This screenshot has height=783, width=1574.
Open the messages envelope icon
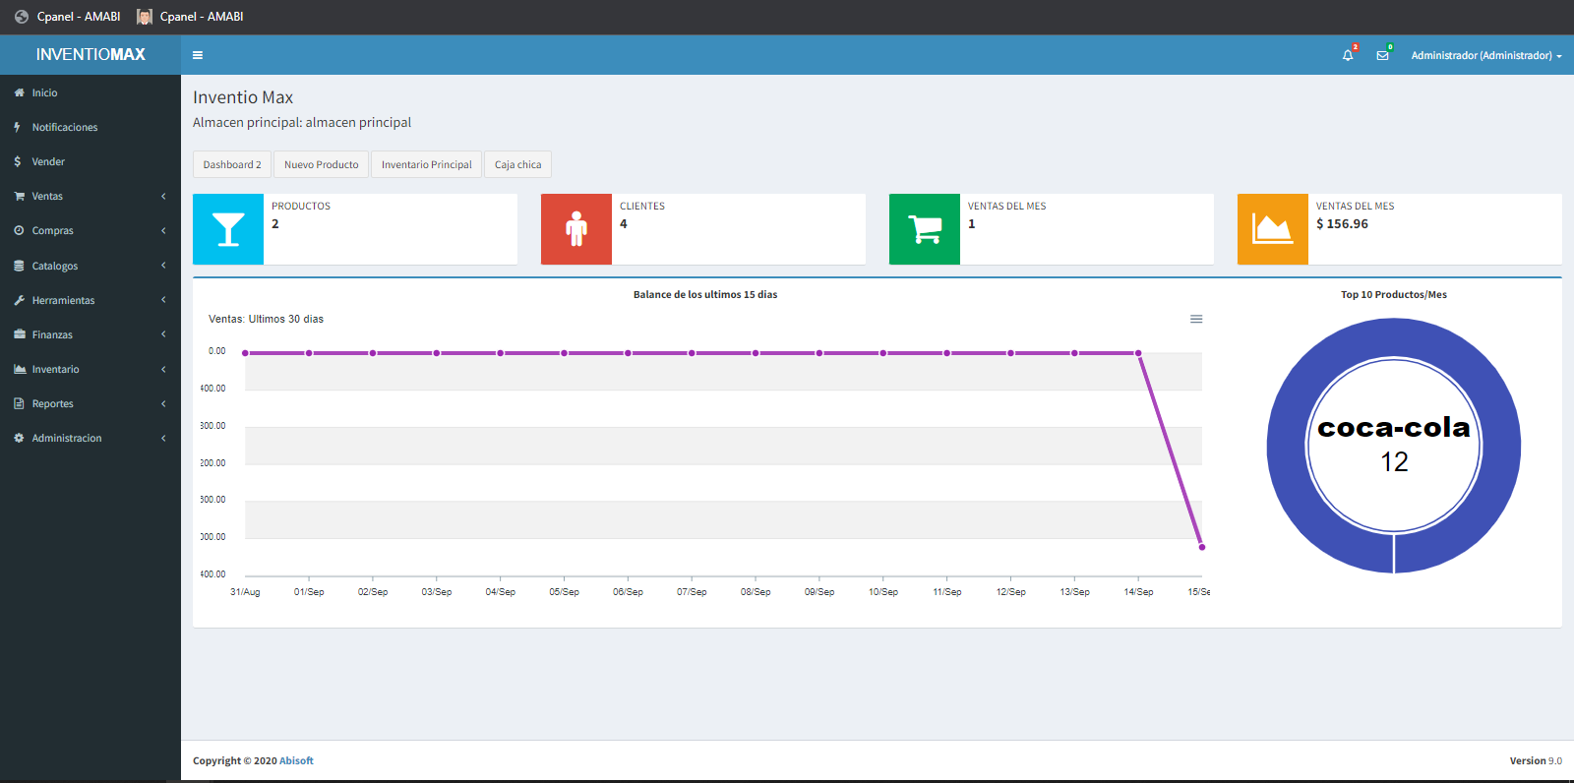1382,55
